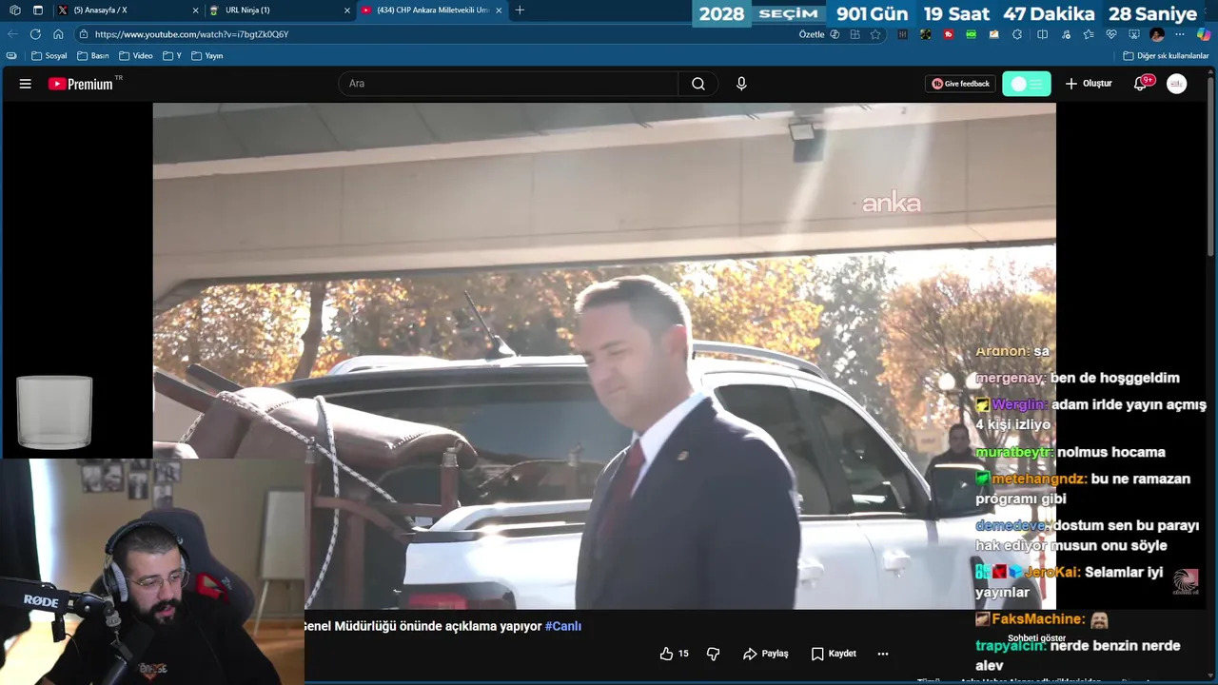Open browser extensions puzzle icon

click(1017, 34)
